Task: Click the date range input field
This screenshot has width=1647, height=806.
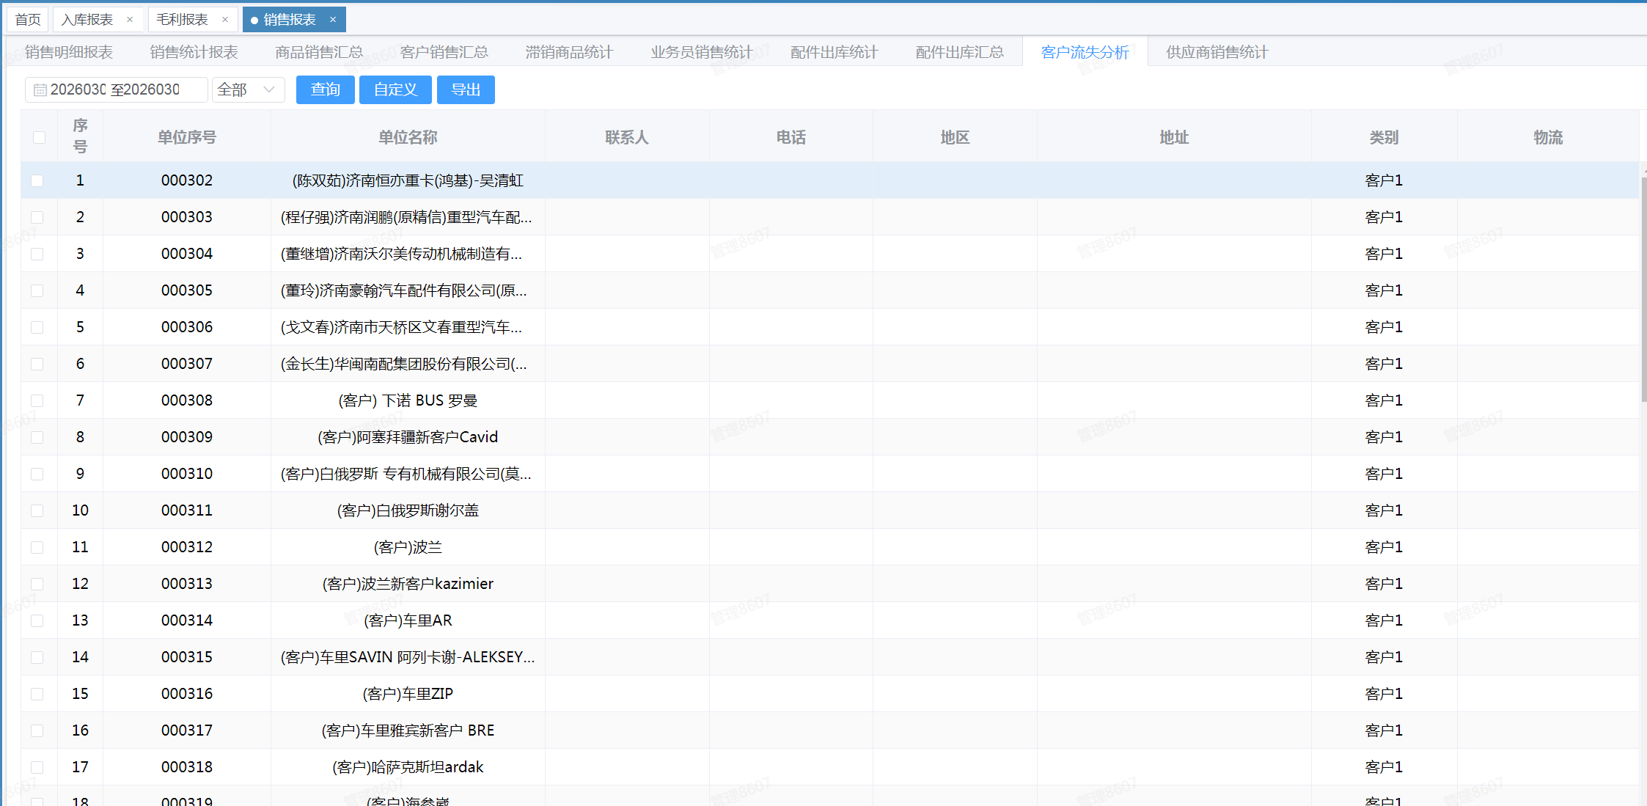Action: (117, 89)
